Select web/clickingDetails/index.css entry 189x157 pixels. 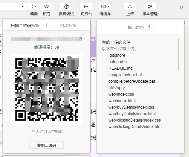coord(134,120)
